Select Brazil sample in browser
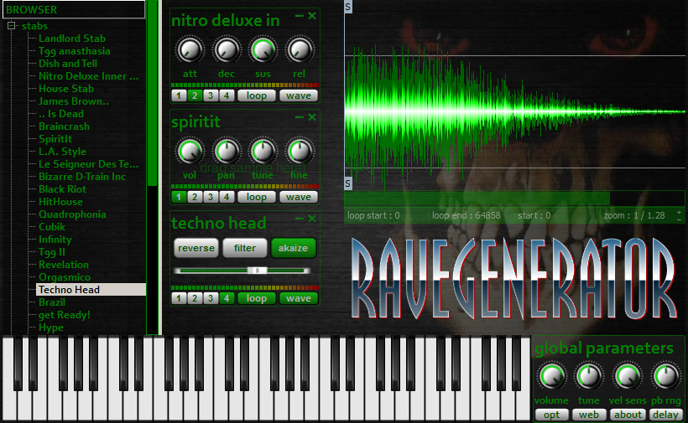688x423 pixels. tap(52, 302)
